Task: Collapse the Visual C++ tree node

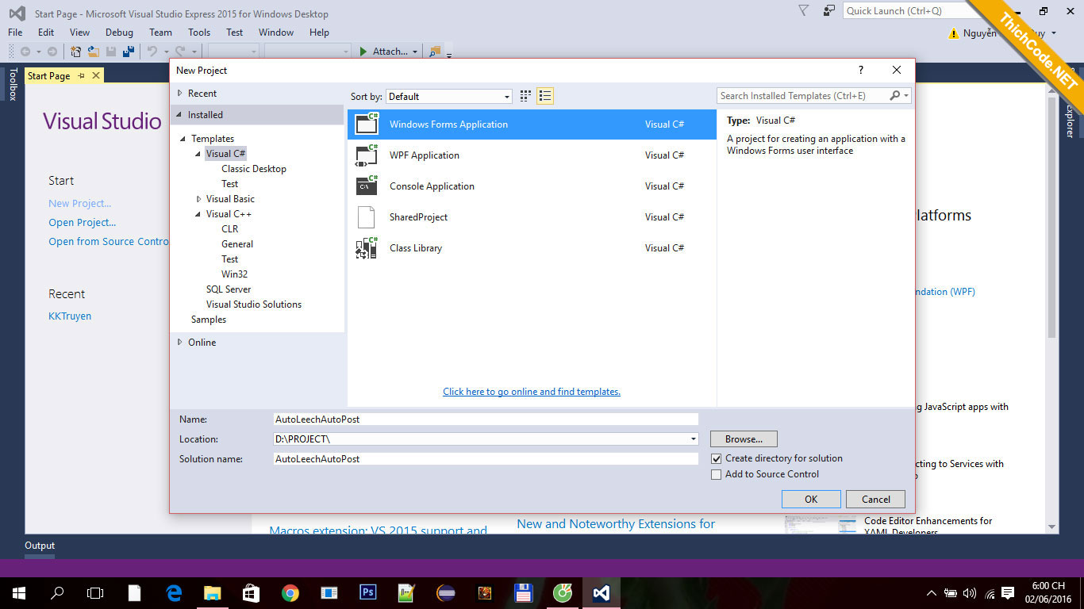Action: pyautogui.click(x=198, y=214)
